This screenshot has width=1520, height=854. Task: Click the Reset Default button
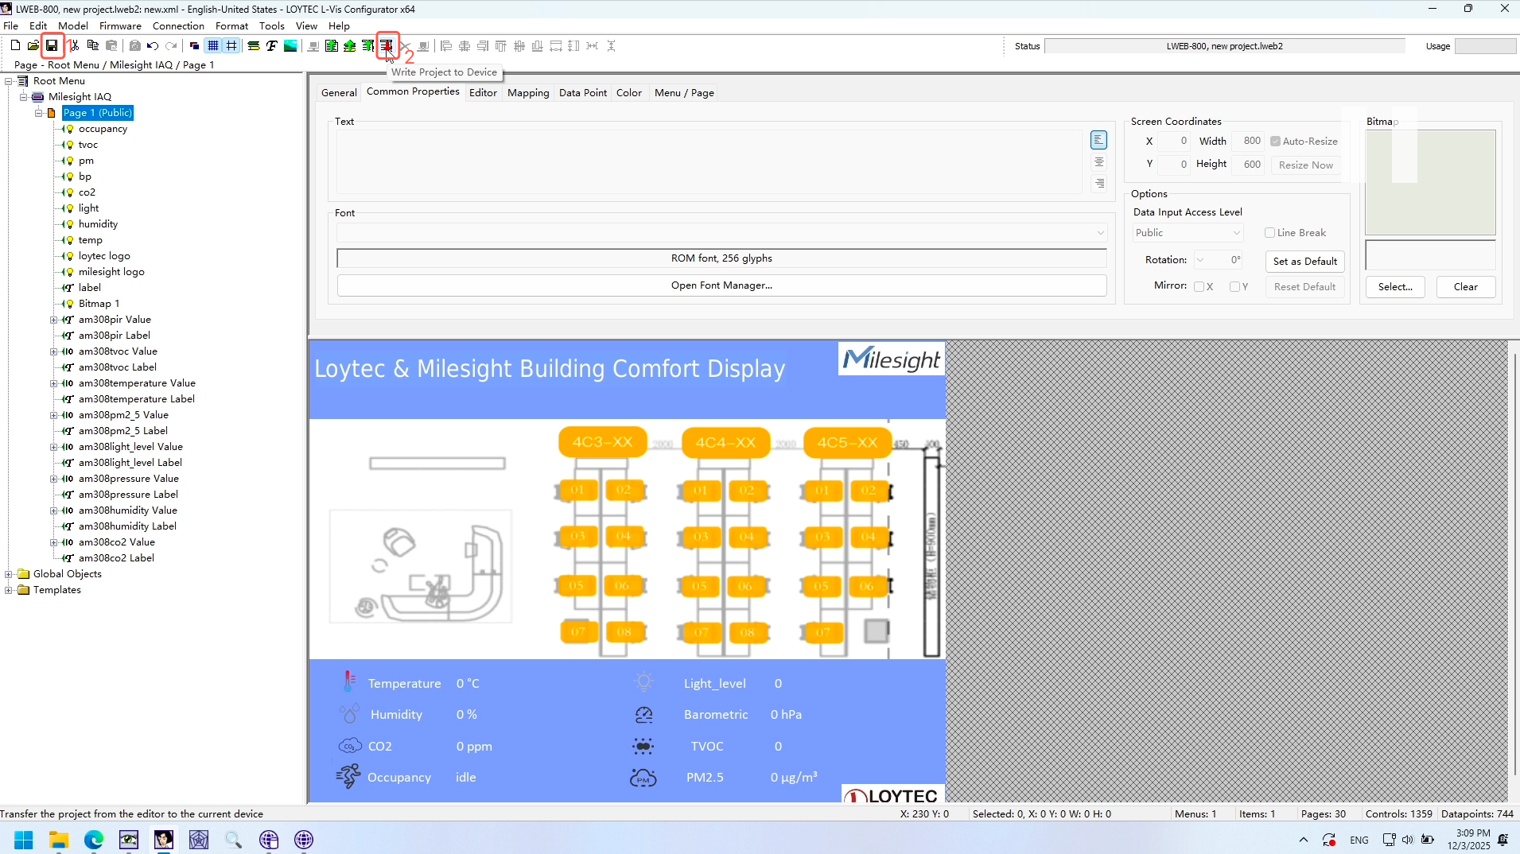pos(1304,287)
